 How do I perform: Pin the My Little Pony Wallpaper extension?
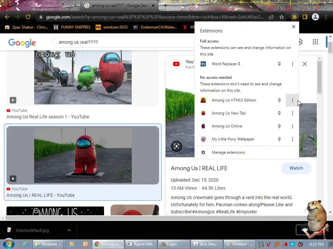(279, 139)
